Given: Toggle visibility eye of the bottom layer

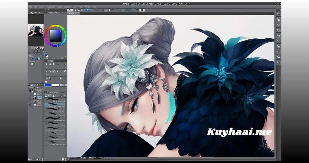Looking at the screenshot, I should click(29, 105).
